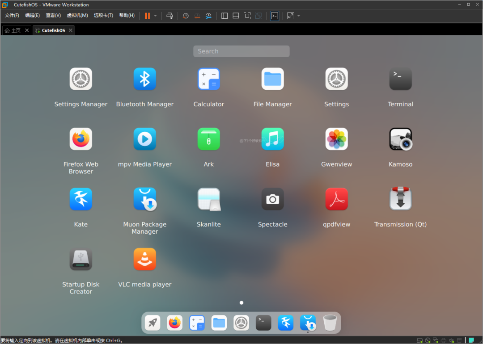Open file manager folder in dock
This screenshot has width=483, height=344.
coord(219,323)
